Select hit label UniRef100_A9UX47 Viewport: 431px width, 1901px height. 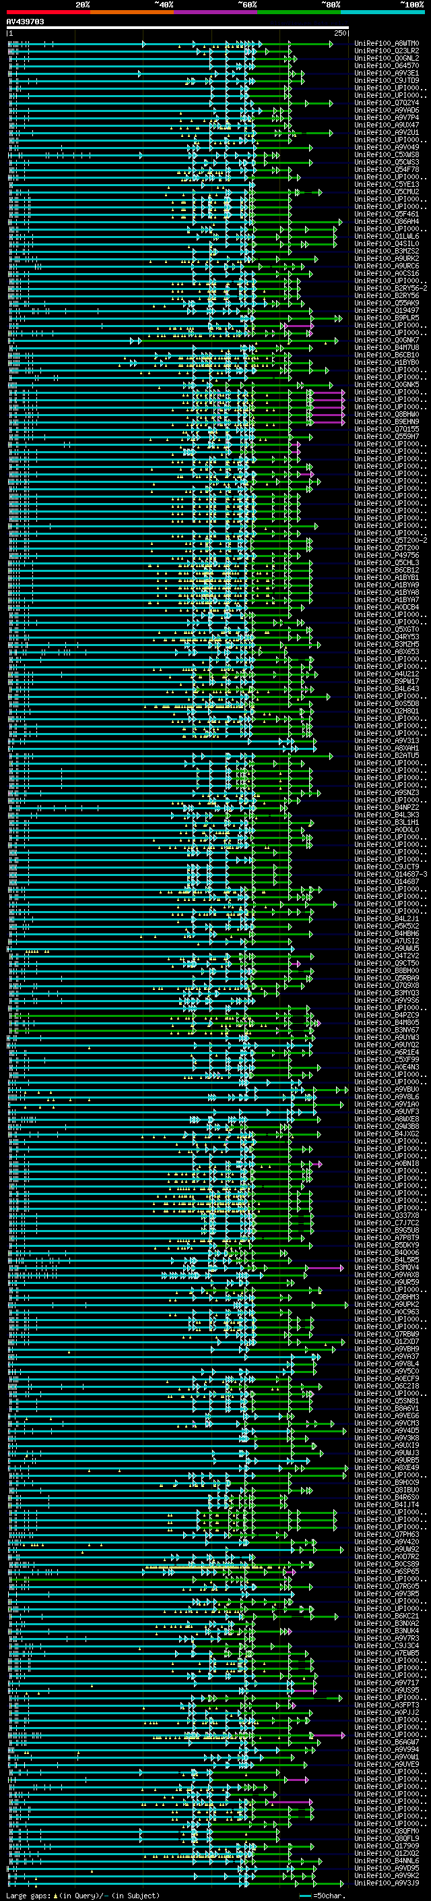pos(387,125)
